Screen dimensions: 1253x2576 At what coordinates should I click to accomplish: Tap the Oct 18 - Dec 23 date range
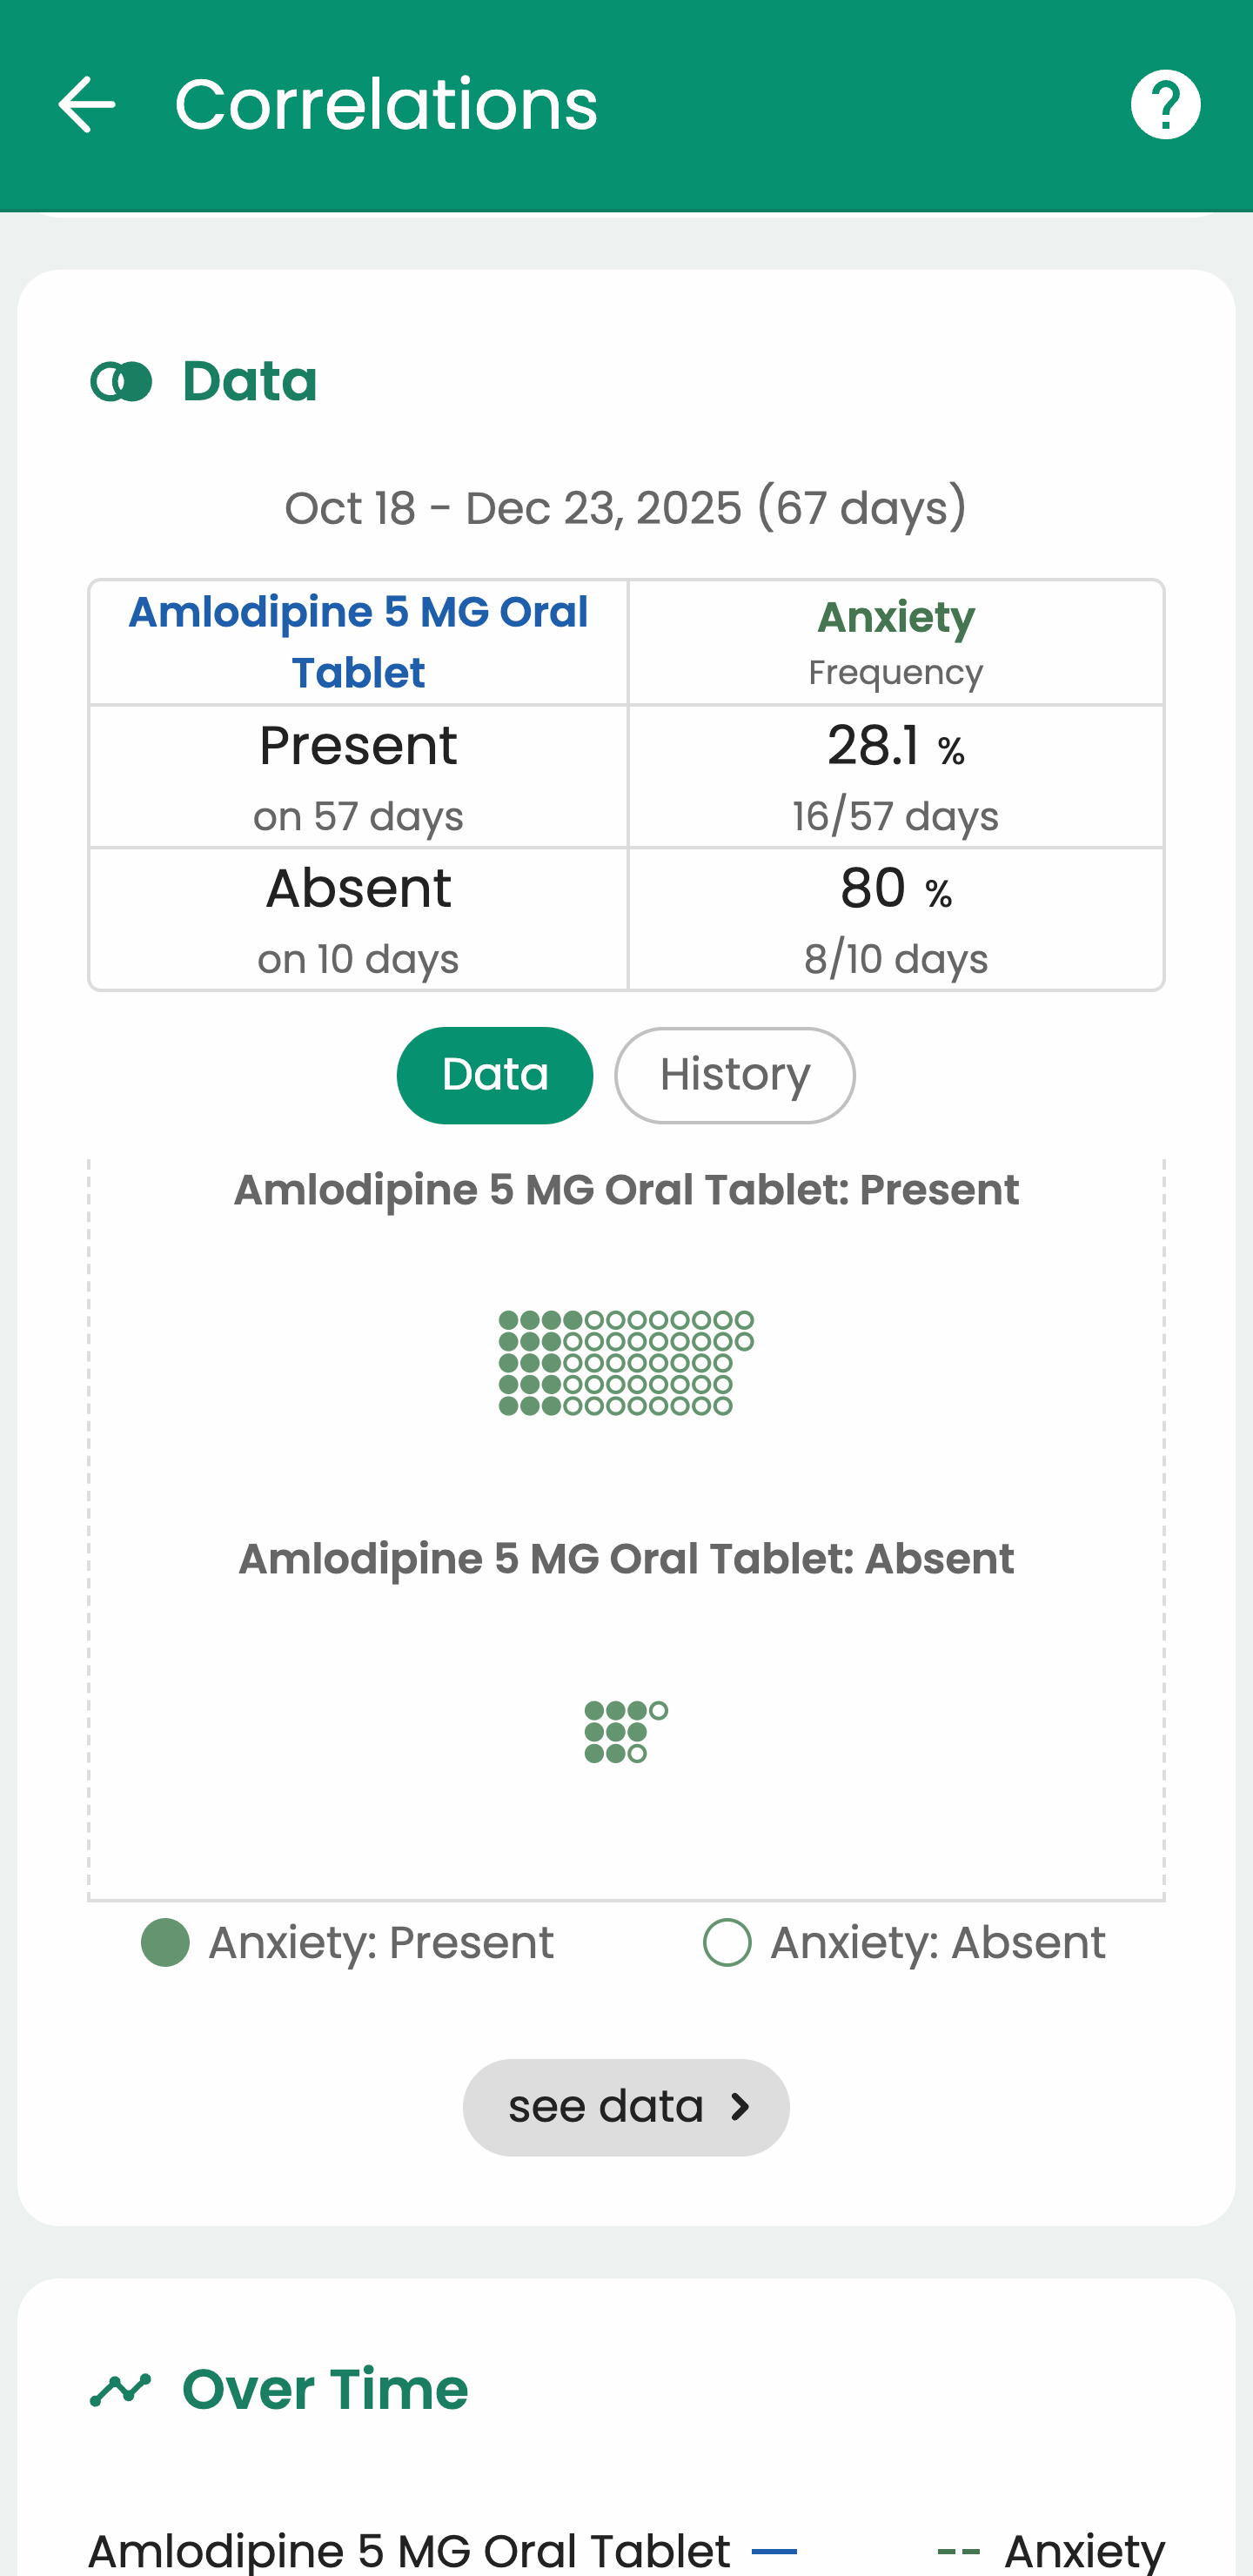626,508
